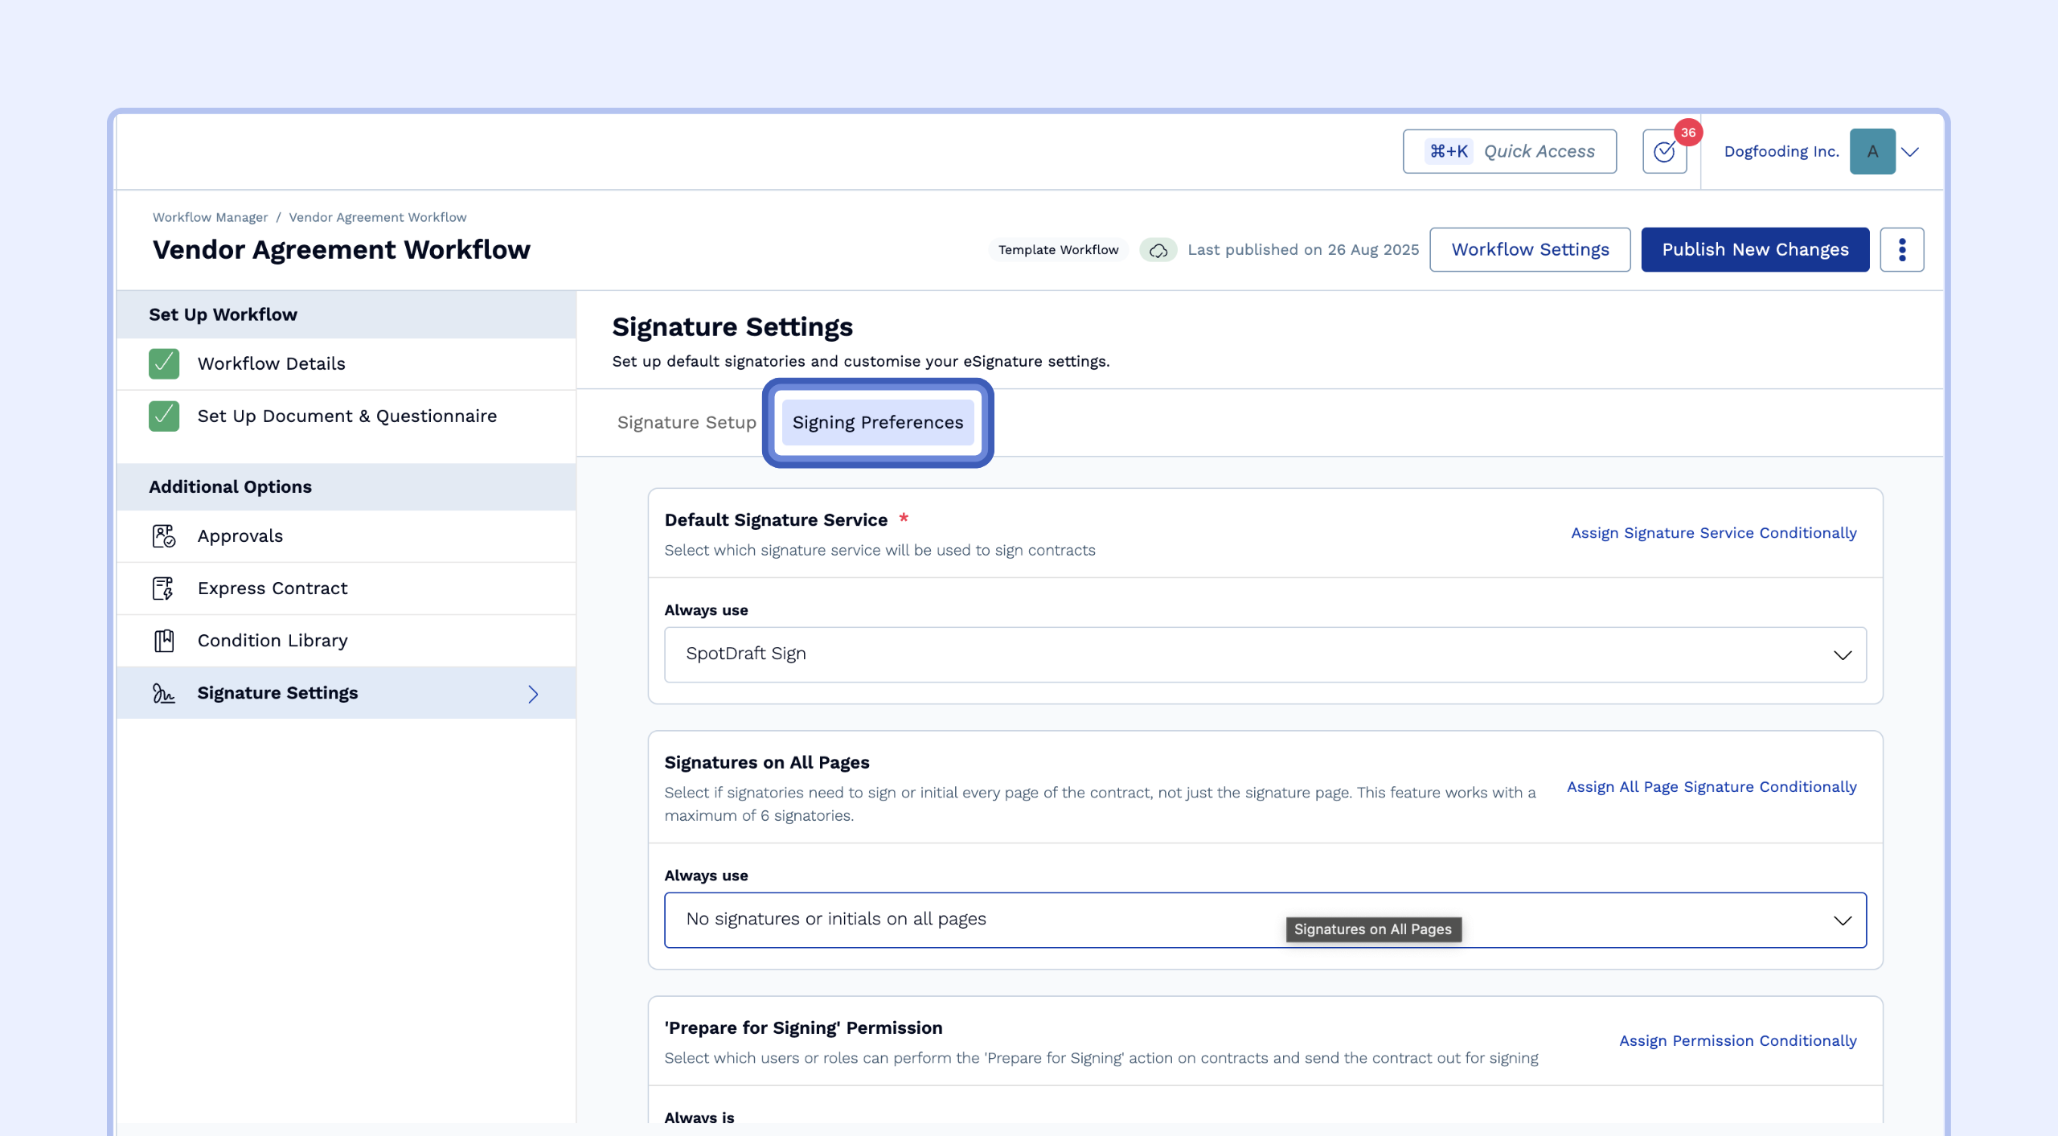Viewport: 2058px width, 1136px height.
Task: Click the Workflow Details green checkbox
Action: coord(164,363)
